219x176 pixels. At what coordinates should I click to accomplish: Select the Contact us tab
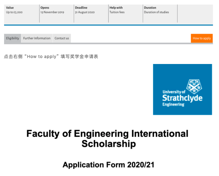click(62, 38)
